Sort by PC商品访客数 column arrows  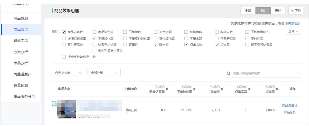[167, 89]
